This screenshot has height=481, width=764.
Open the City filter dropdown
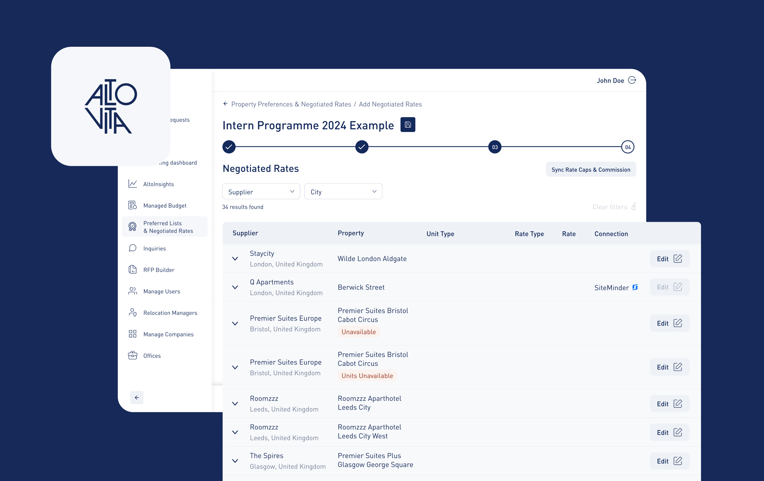tap(343, 192)
